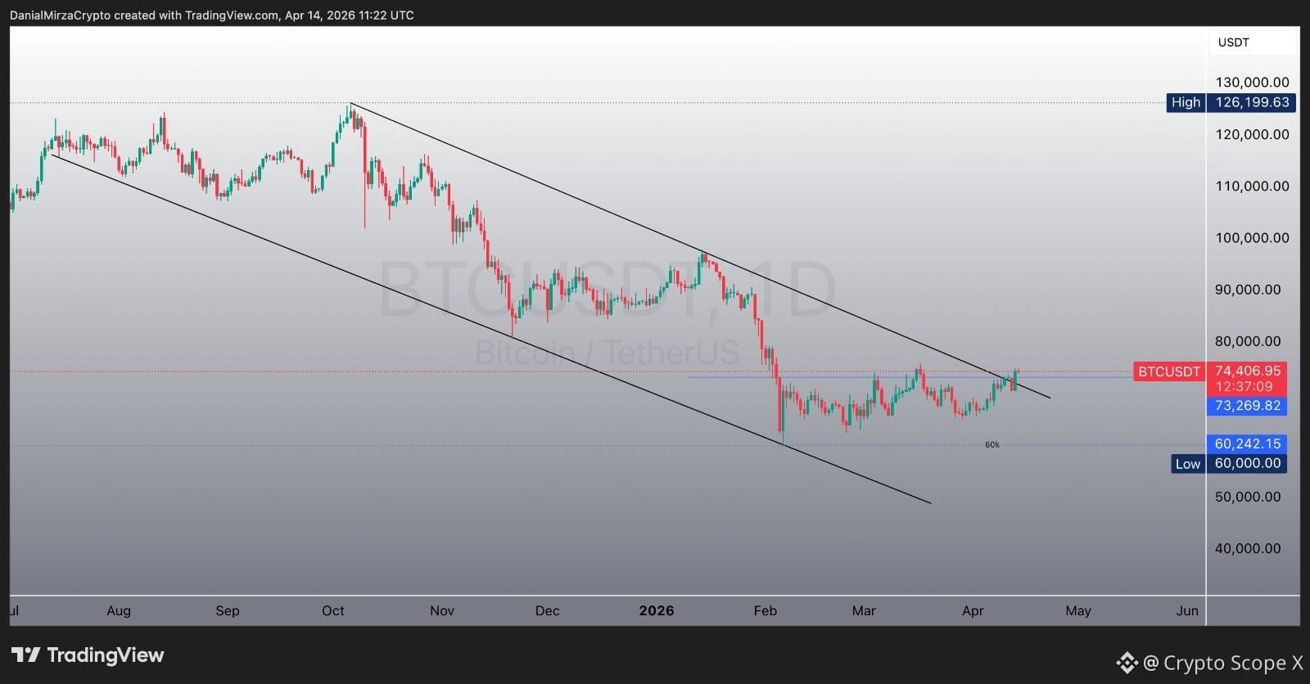1310x684 pixels.
Task: Click the Feb label on time axis
Action: tap(766, 610)
